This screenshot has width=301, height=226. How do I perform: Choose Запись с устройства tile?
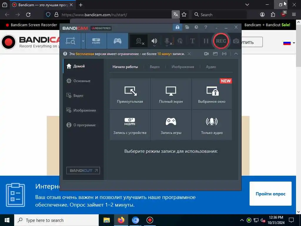coord(130,125)
